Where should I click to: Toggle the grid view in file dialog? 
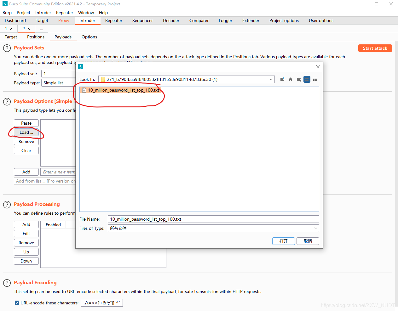[307, 79]
